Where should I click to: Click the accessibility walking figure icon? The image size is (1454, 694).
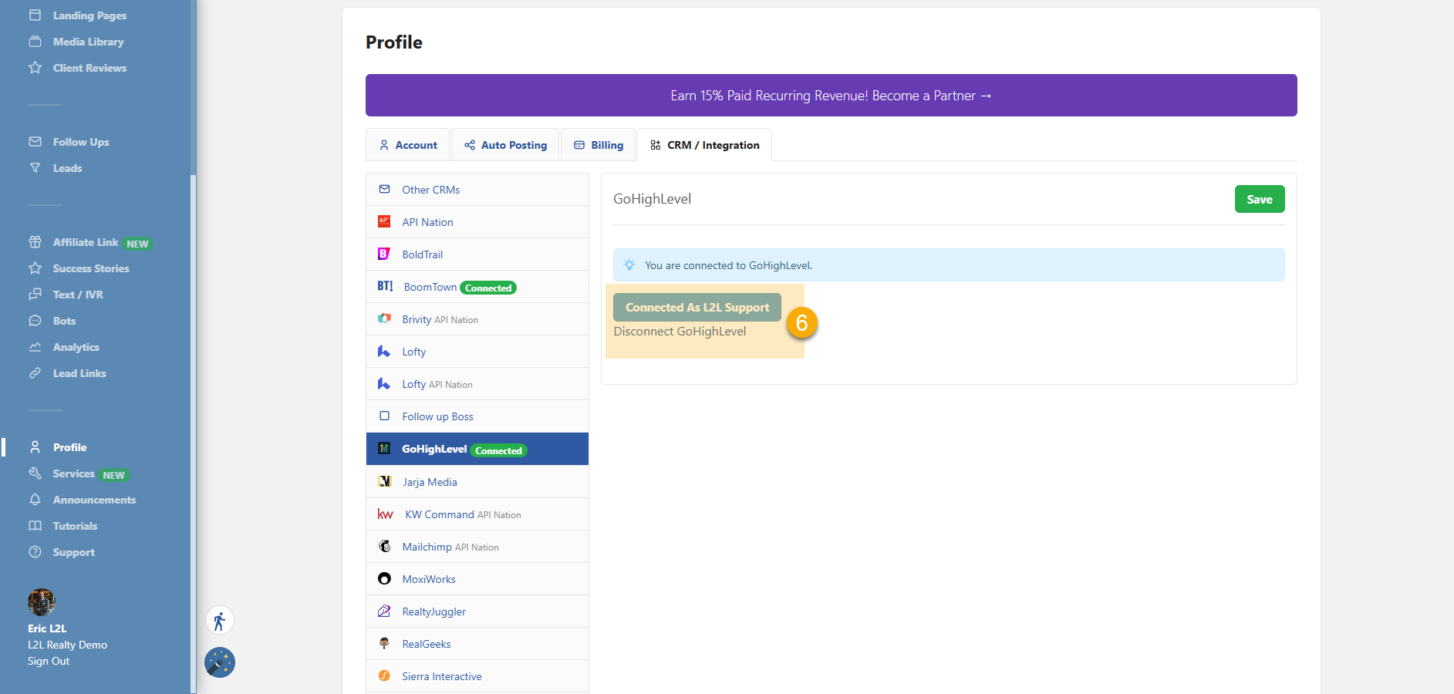click(x=220, y=621)
